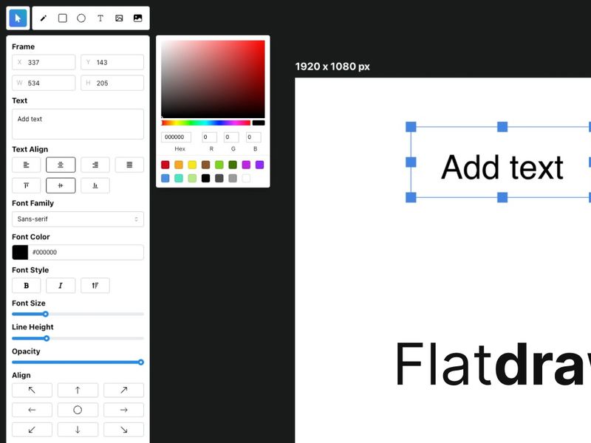Click the insert image tool
Image resolution: width=591 pixels, height=443 pixels.
[118, 18]
